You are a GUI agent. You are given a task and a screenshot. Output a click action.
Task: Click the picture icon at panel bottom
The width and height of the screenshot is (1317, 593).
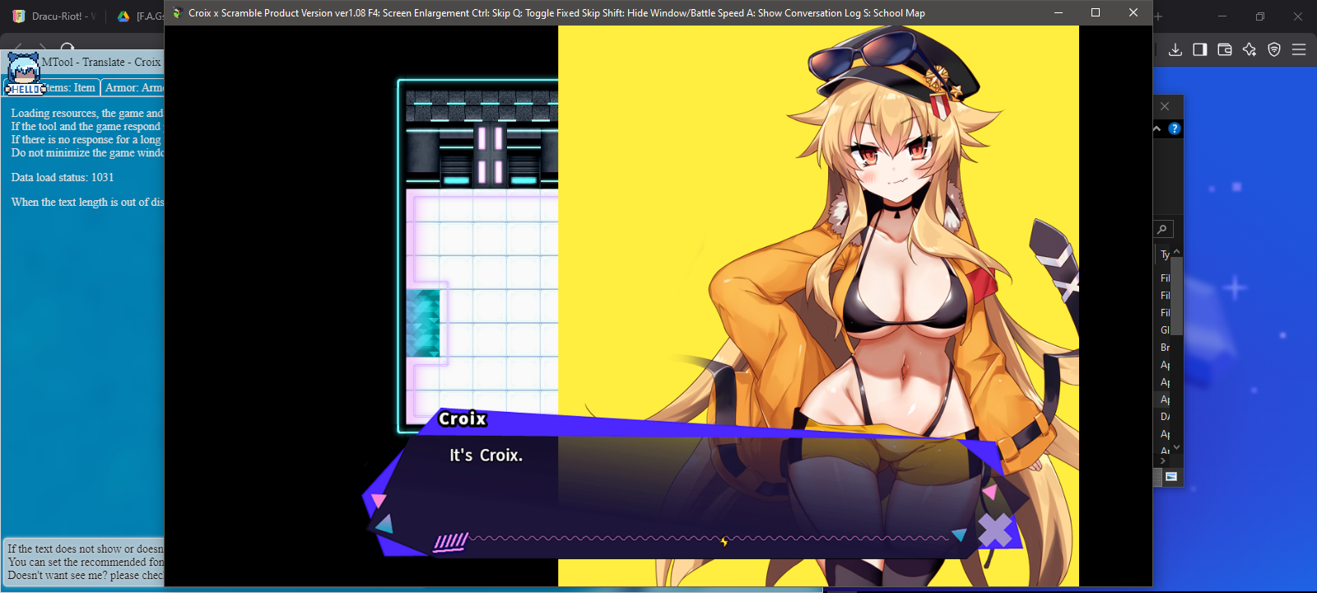(x=1171, y=477)
